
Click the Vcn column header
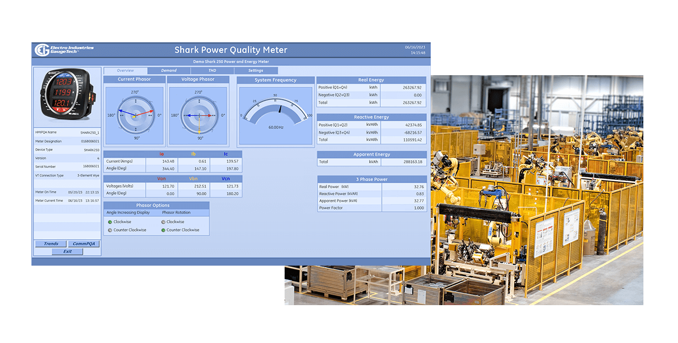coord(226,179)
